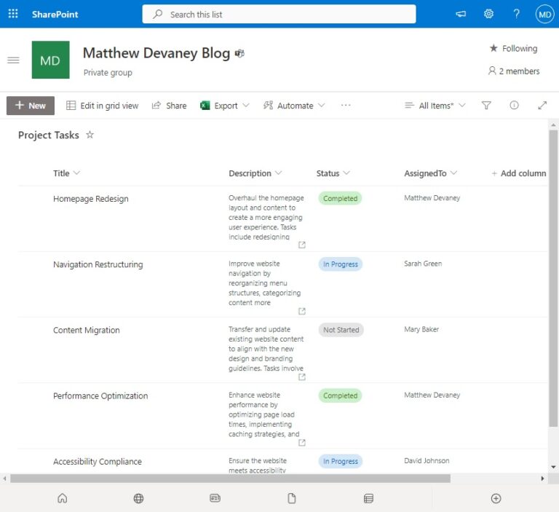The image size is (559, 512).
Task: View the 2 members list
Action: [513, 71]
